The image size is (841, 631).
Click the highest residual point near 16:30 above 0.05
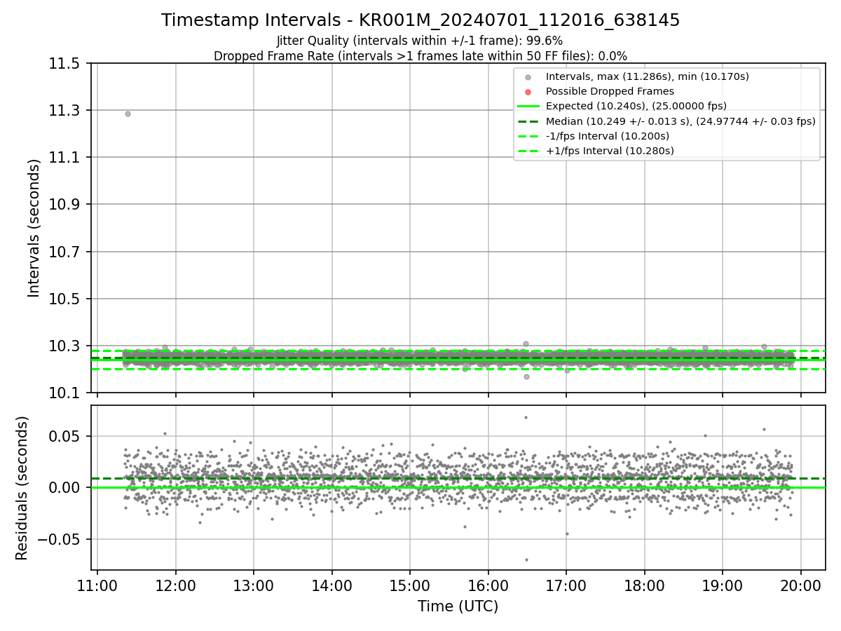pos(526,417)
